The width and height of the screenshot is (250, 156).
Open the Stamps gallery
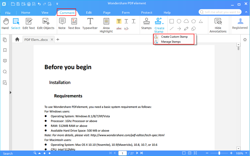tap(146, 24)
